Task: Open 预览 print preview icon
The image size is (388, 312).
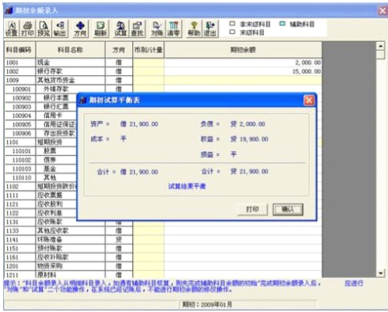Action: click(44, 29)
